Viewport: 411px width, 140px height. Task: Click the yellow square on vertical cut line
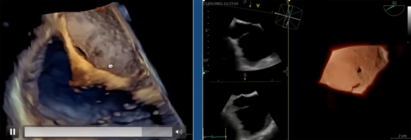289,1
